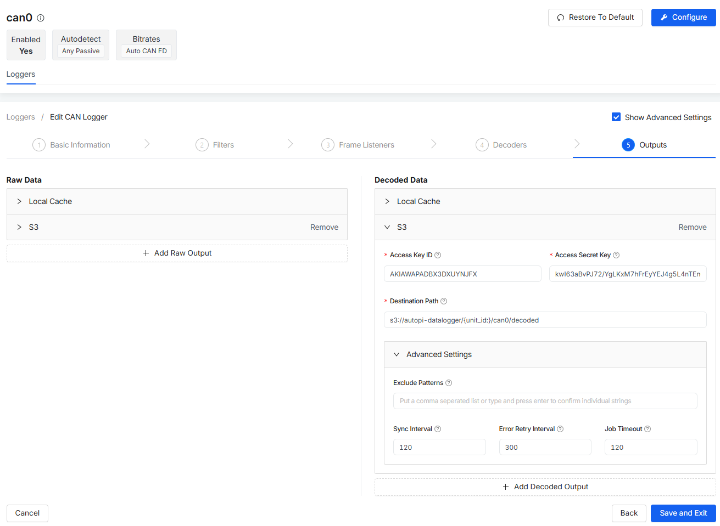Screen dimensions: 720x526
Task: Click the help icon beside Access Key ID
Action: [438, 255]
